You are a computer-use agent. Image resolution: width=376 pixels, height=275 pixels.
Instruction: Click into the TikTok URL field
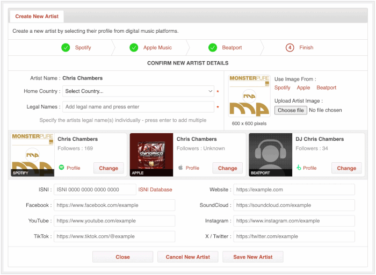(114, 236)
